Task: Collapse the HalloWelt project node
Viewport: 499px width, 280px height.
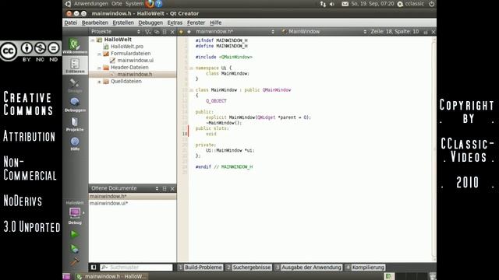Action: tap(93, 40)
